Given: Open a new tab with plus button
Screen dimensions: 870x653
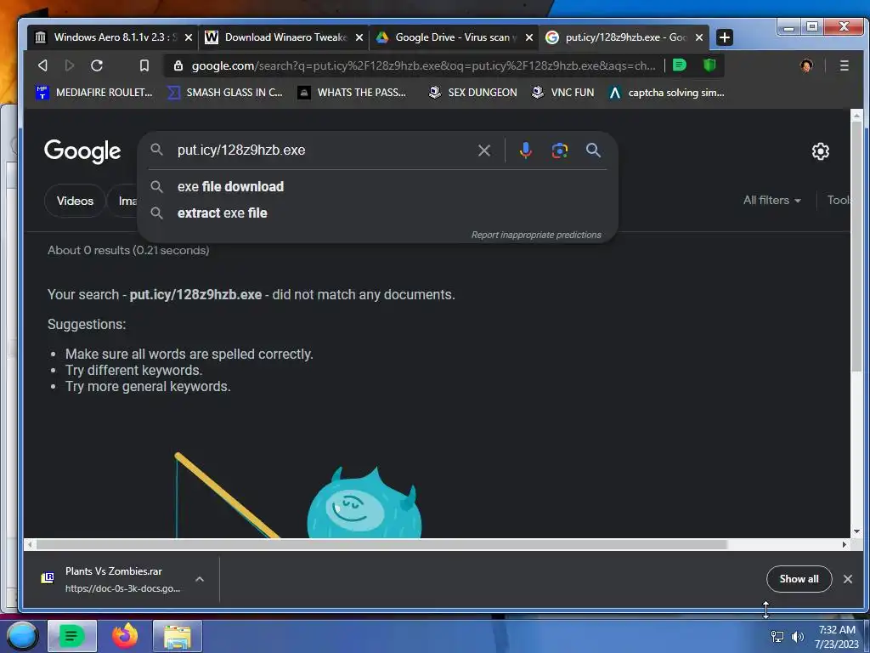Looking at the screenshot, I should (x=724, y=37).
